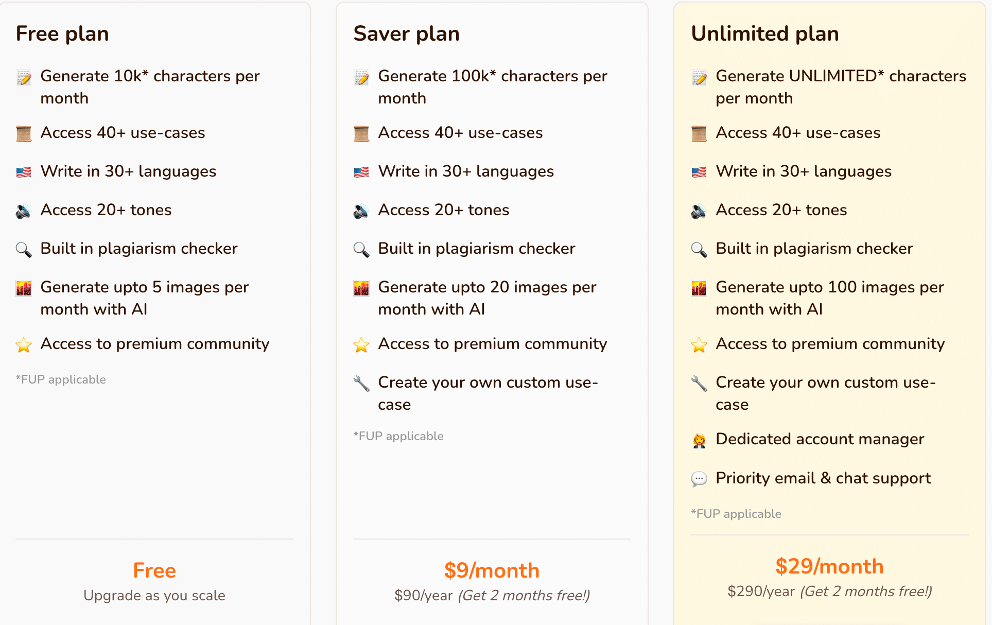Viewport: 992px width, 625px height.
Task: Click the wrench icon in Saver plan
Action: 361,383
